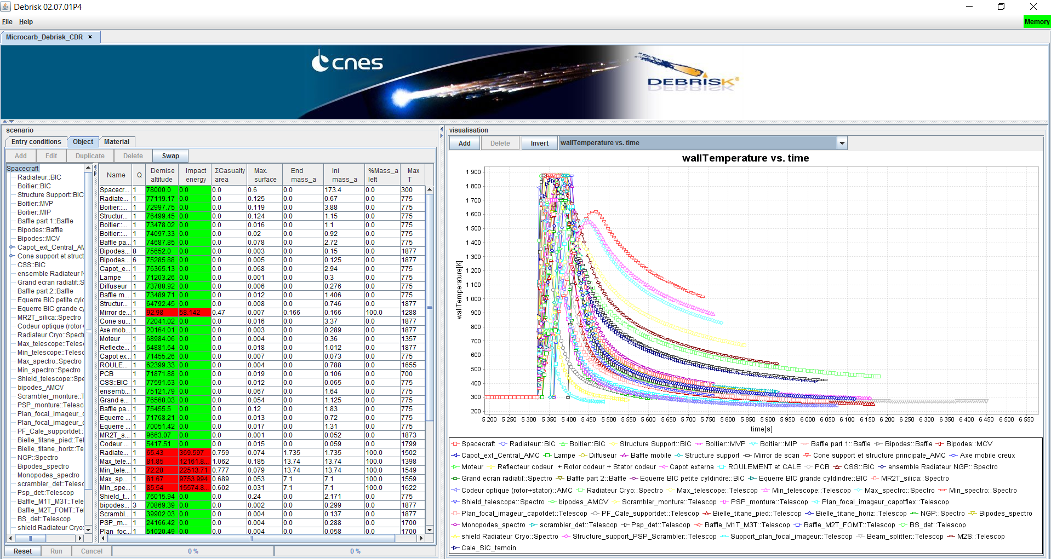The height and width of the screenshot is (559, 1051).
Task: Expand the Capot_ext_Central tree node
Action: pos(12,247)
